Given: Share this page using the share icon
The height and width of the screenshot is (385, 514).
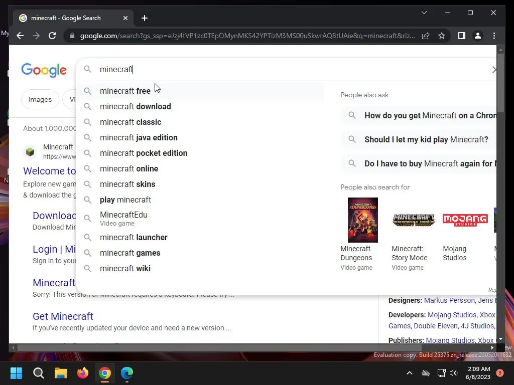Looking at the screenshot, I should tap(426, 36).
